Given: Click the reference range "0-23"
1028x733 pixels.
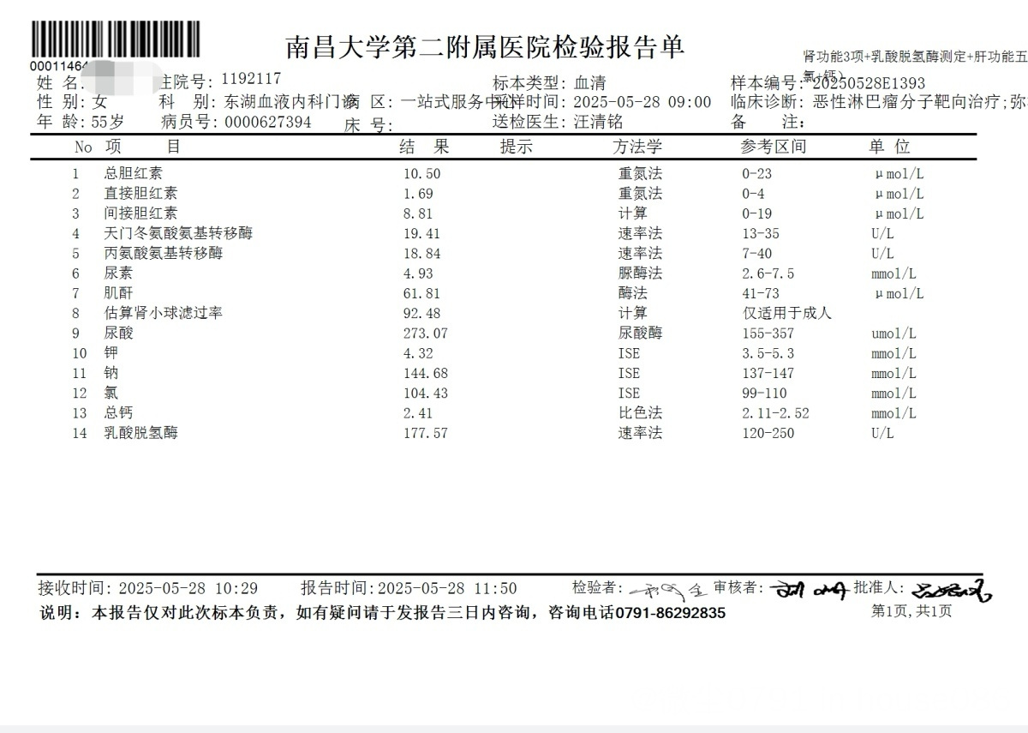Looking at the screenshot, I should tap(757, 174).
